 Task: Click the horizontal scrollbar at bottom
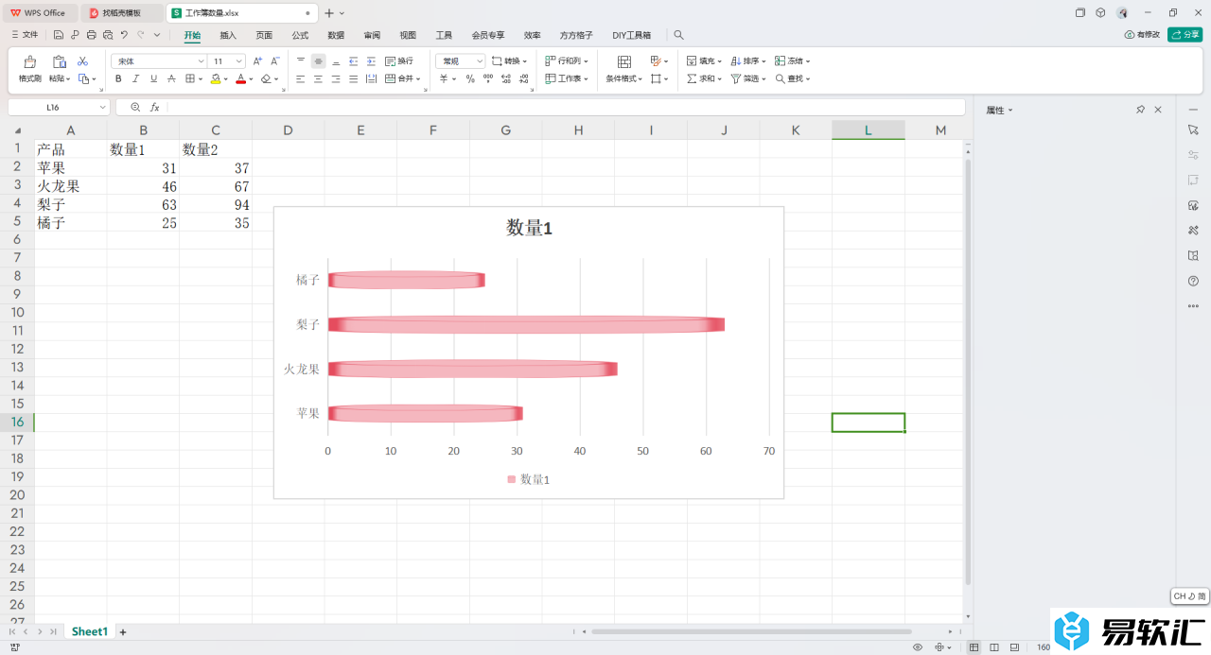point(751,631)
